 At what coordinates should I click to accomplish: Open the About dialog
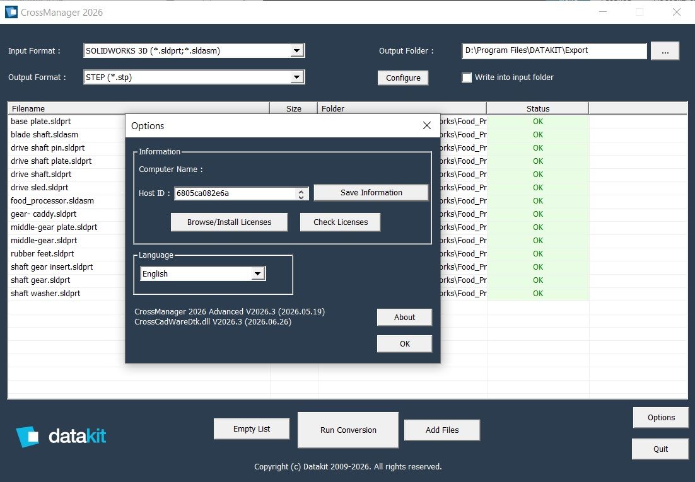tap(405, 317)
